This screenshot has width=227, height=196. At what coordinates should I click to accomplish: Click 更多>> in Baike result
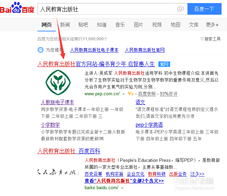click(197, 174)
